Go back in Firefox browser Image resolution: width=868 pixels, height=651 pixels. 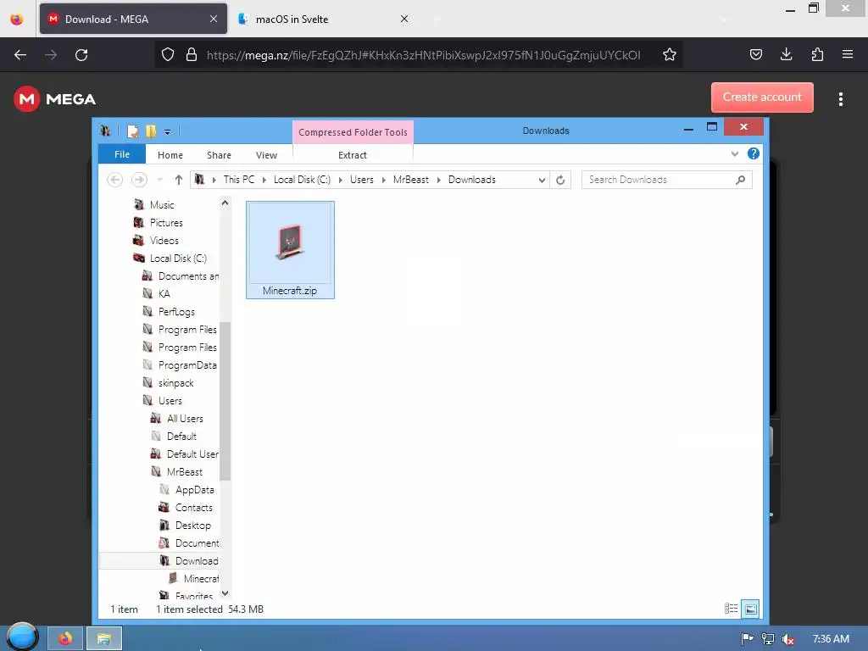20,55
